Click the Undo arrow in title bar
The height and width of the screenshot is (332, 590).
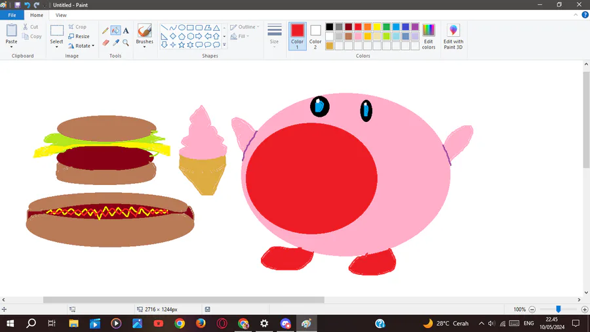[27, 5]
